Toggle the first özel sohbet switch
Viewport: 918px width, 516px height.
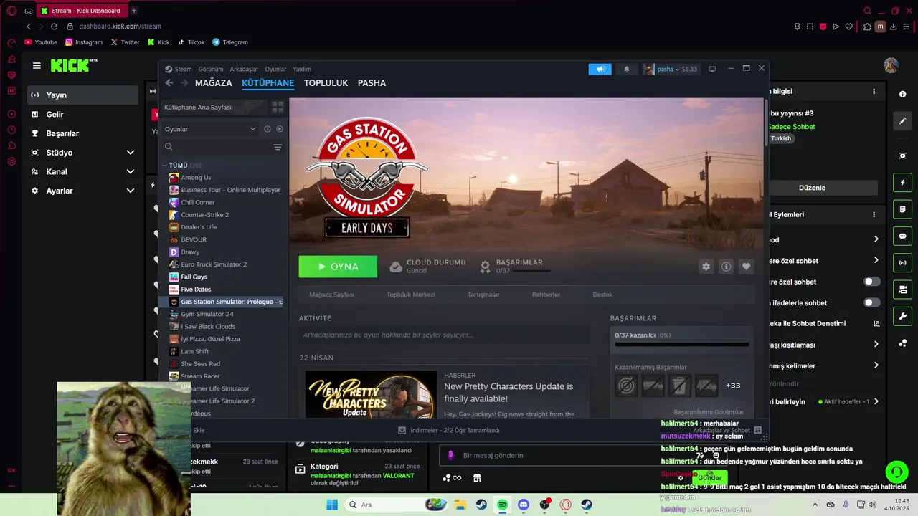click(871, 282)
